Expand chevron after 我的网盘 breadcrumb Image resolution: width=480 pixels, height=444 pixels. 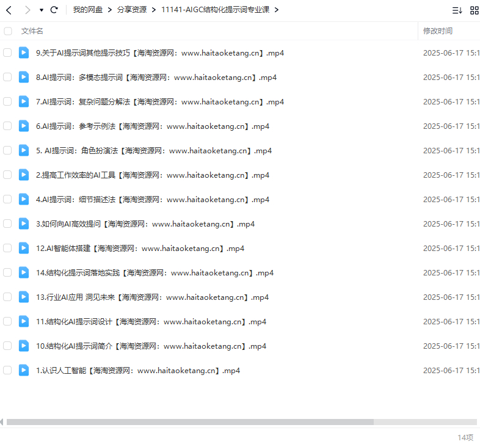(109, 10)
